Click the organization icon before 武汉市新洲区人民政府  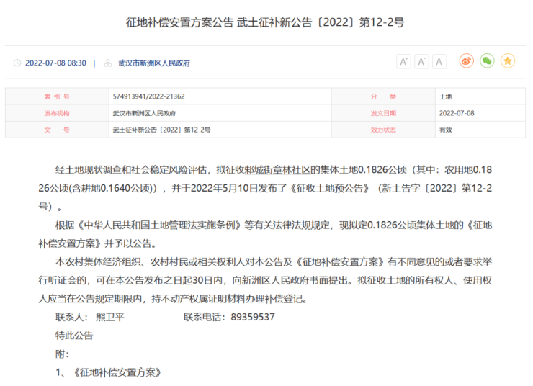108,63
